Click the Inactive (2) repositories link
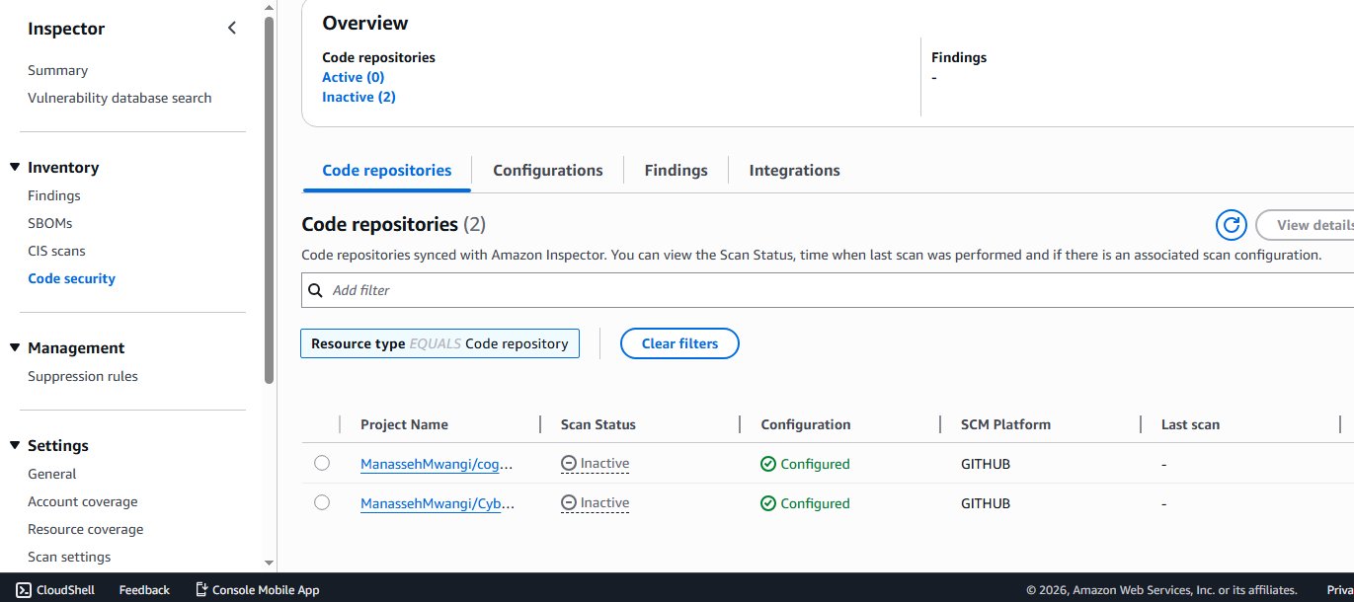 pos(359,97)
